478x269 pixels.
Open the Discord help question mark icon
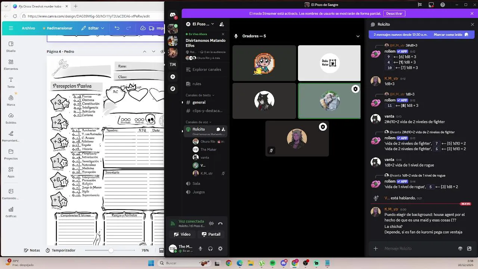[x=443, y=5]
